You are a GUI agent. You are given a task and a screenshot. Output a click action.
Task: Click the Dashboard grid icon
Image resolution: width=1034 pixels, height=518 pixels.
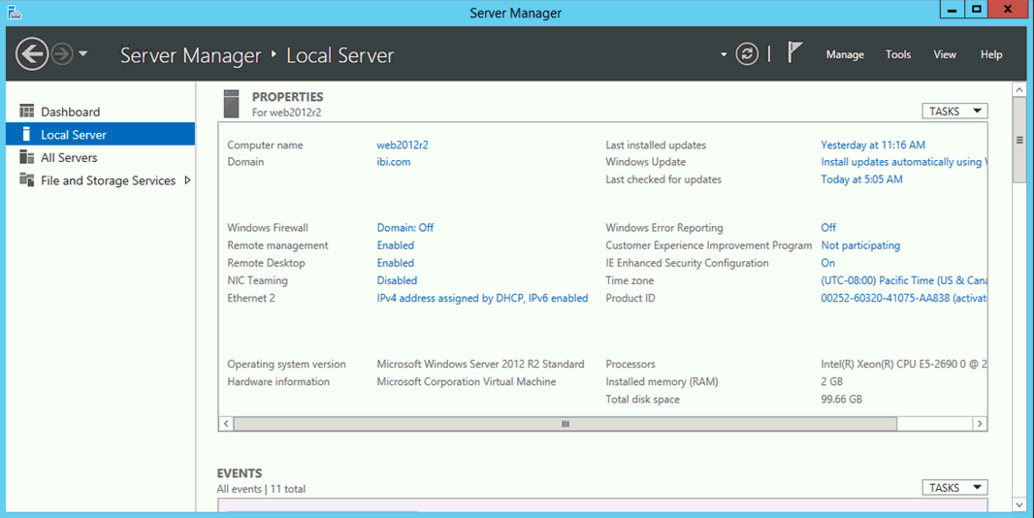tap(27, 111)
